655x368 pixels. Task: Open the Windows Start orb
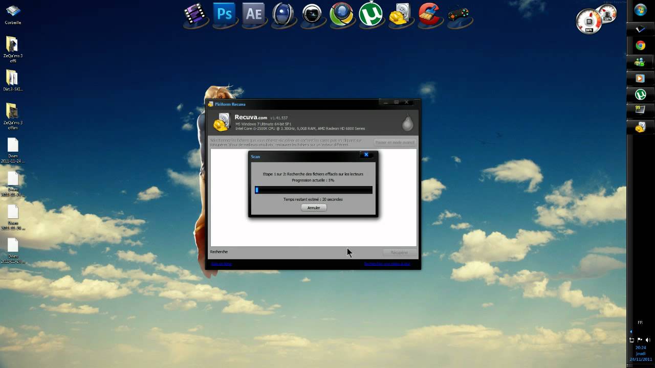[640, 10]
